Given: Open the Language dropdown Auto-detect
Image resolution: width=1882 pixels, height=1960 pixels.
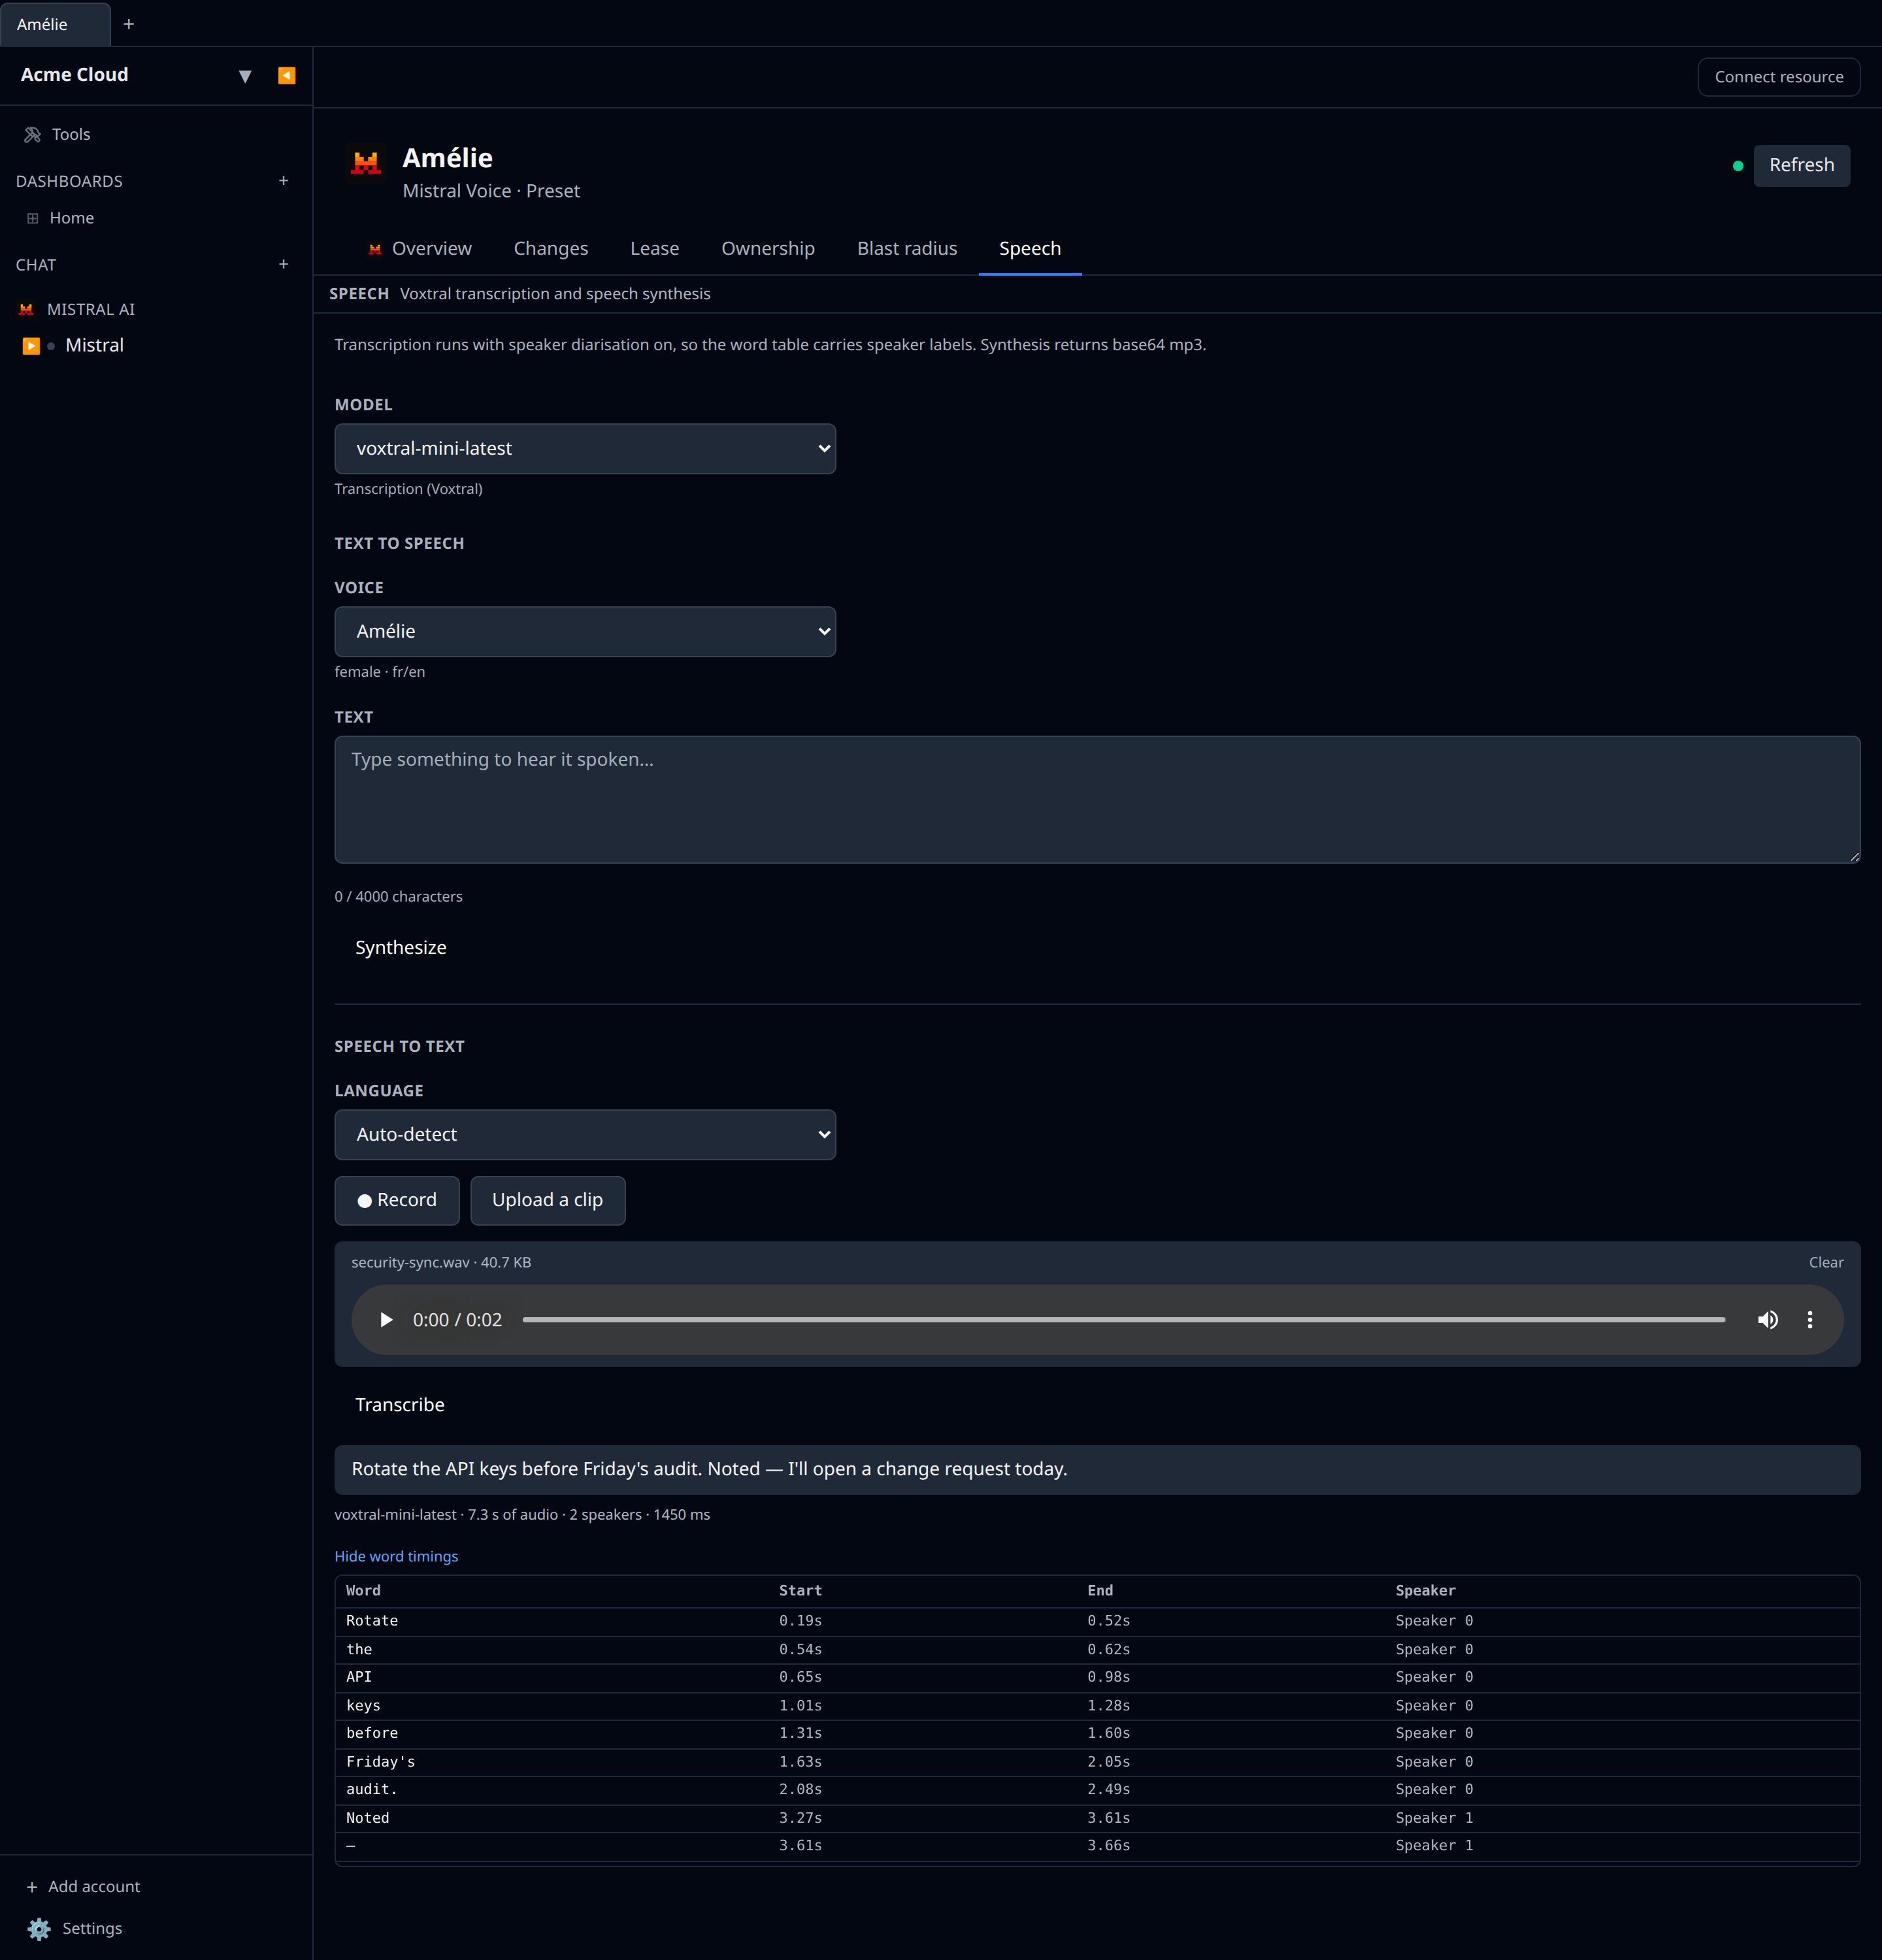Looking at the screenshot, I should point(585,1134).
